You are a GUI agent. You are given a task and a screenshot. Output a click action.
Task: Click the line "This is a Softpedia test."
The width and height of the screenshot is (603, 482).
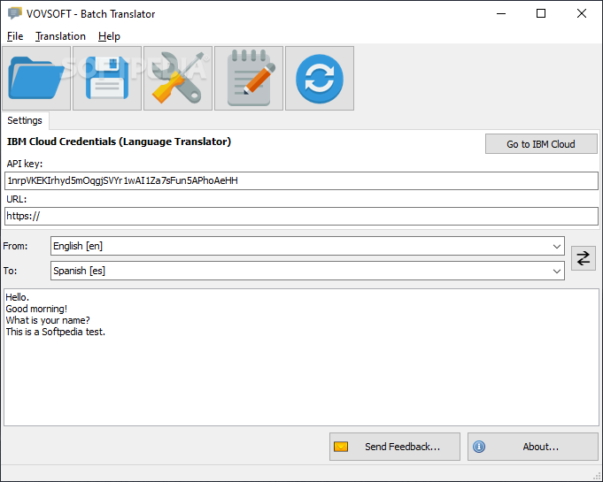coord(56,332)
